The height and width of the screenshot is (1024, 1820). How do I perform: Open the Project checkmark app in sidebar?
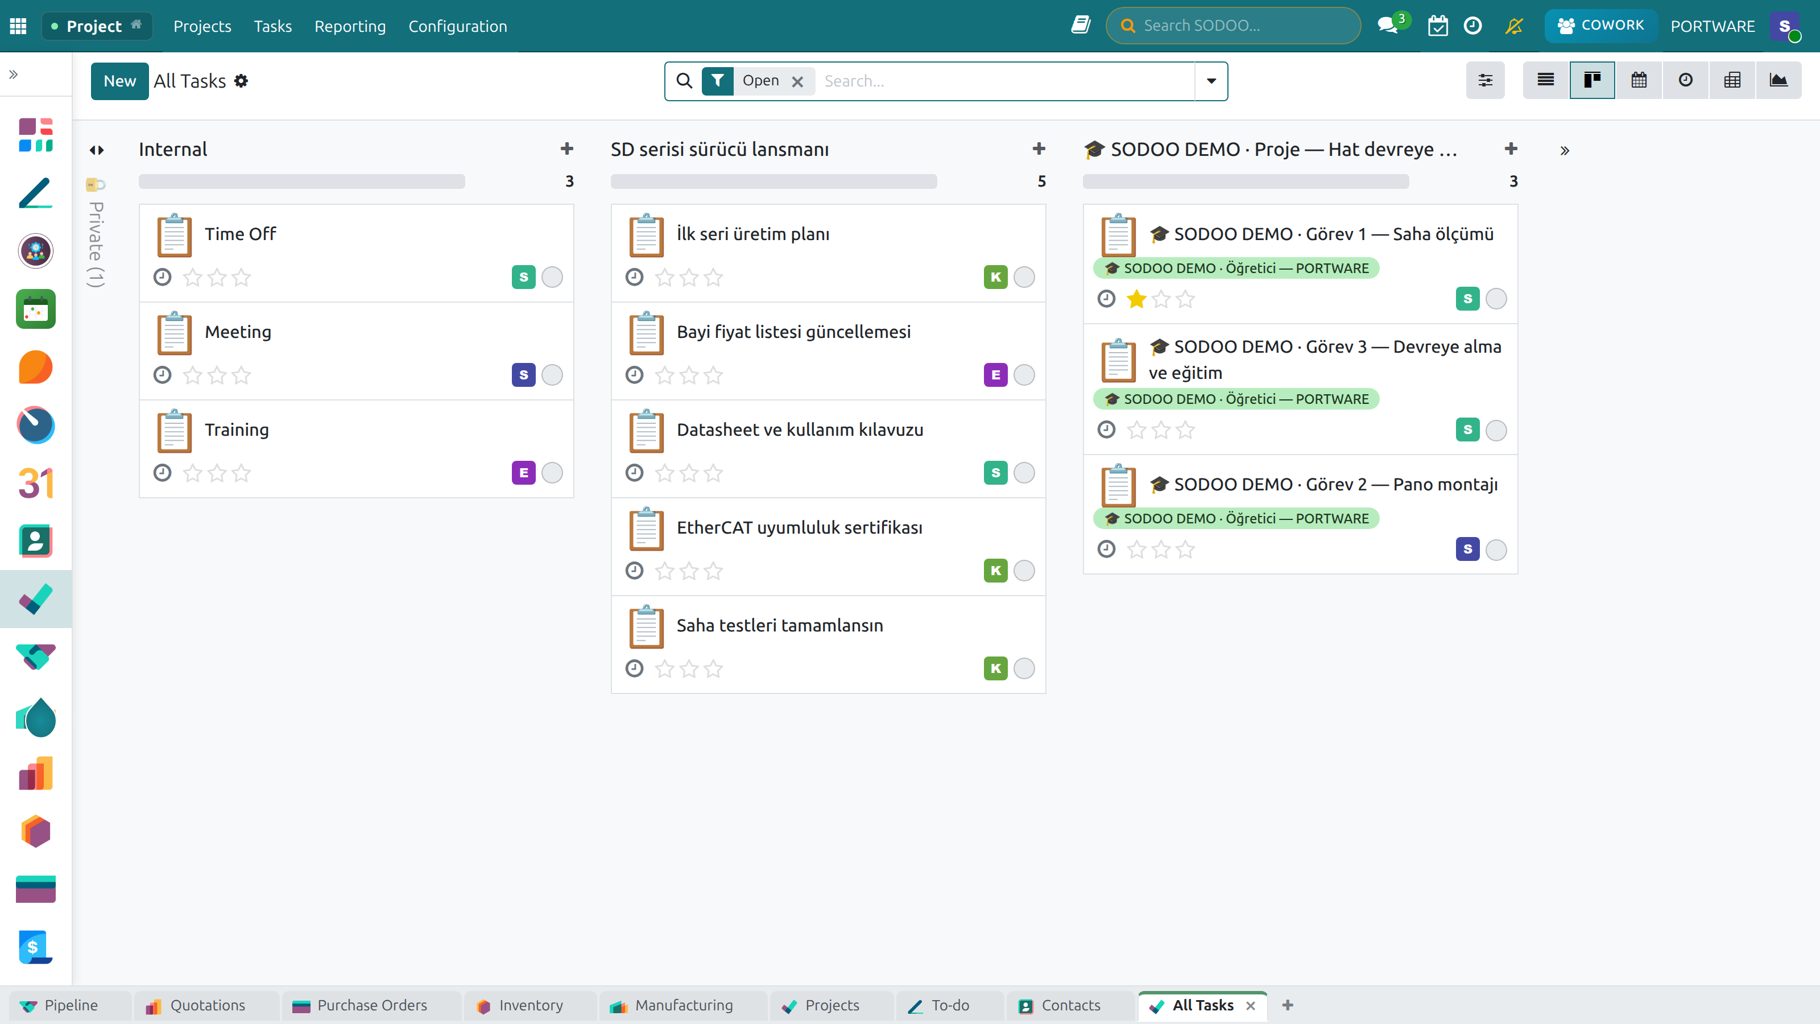pos(36,599)
